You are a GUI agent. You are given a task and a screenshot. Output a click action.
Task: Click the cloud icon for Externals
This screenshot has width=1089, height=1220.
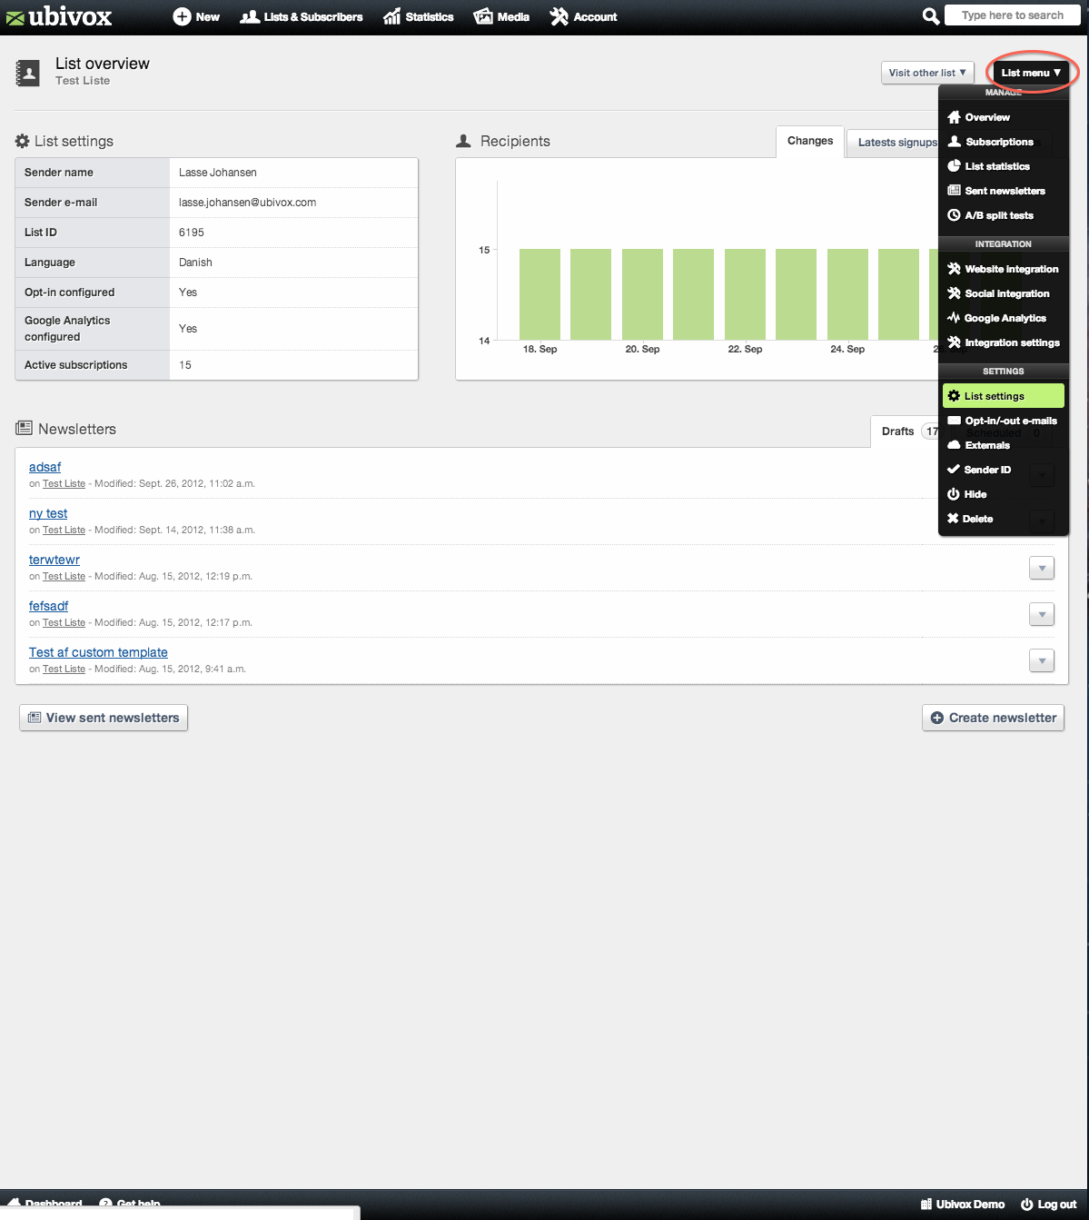tap(954, 445)
